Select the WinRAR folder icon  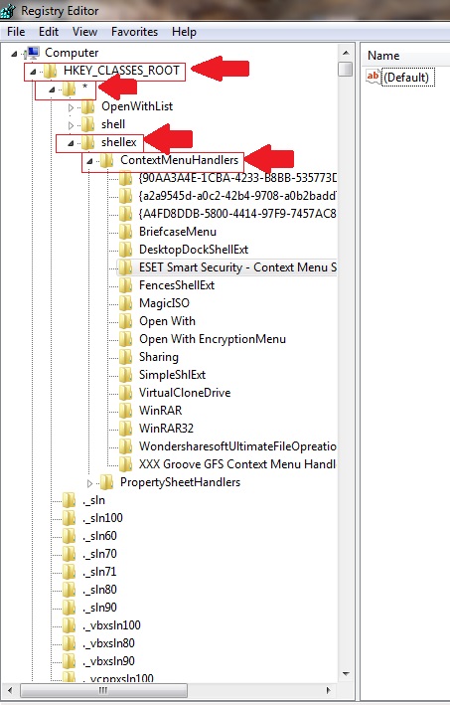coord(126,410)
